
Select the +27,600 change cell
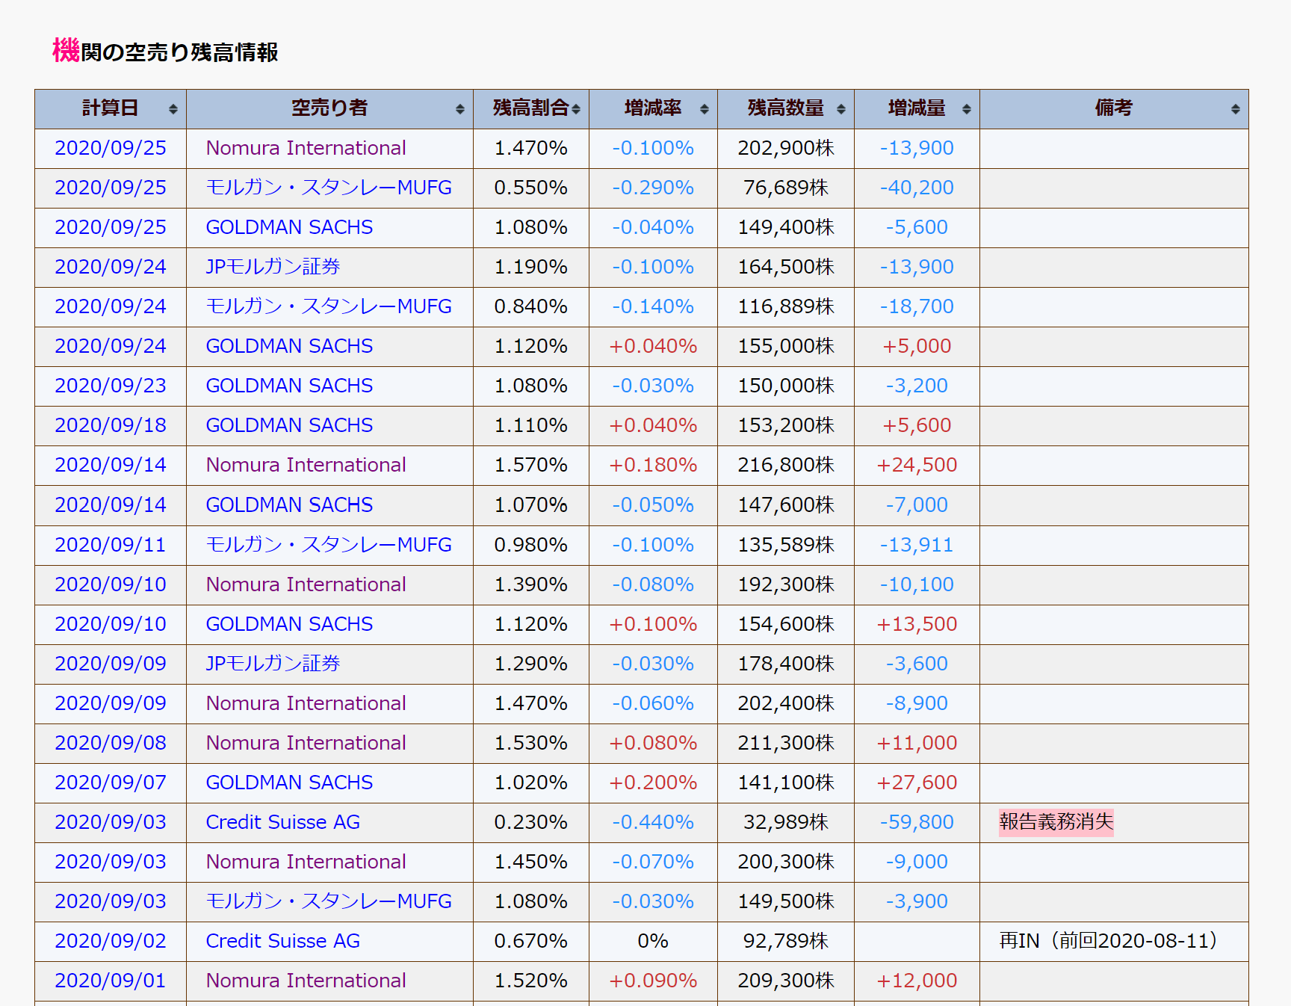coord(917,783)
